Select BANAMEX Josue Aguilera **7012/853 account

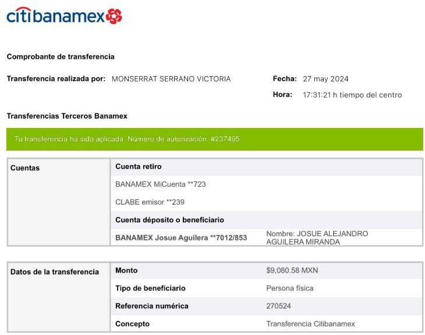click(181, 238)
